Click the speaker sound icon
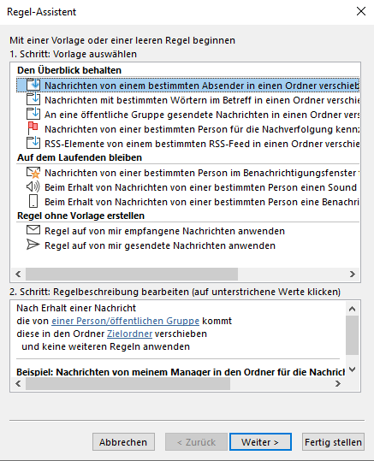Image resolution: width=374 pixels, height=461 pixels. click(33, 186)
